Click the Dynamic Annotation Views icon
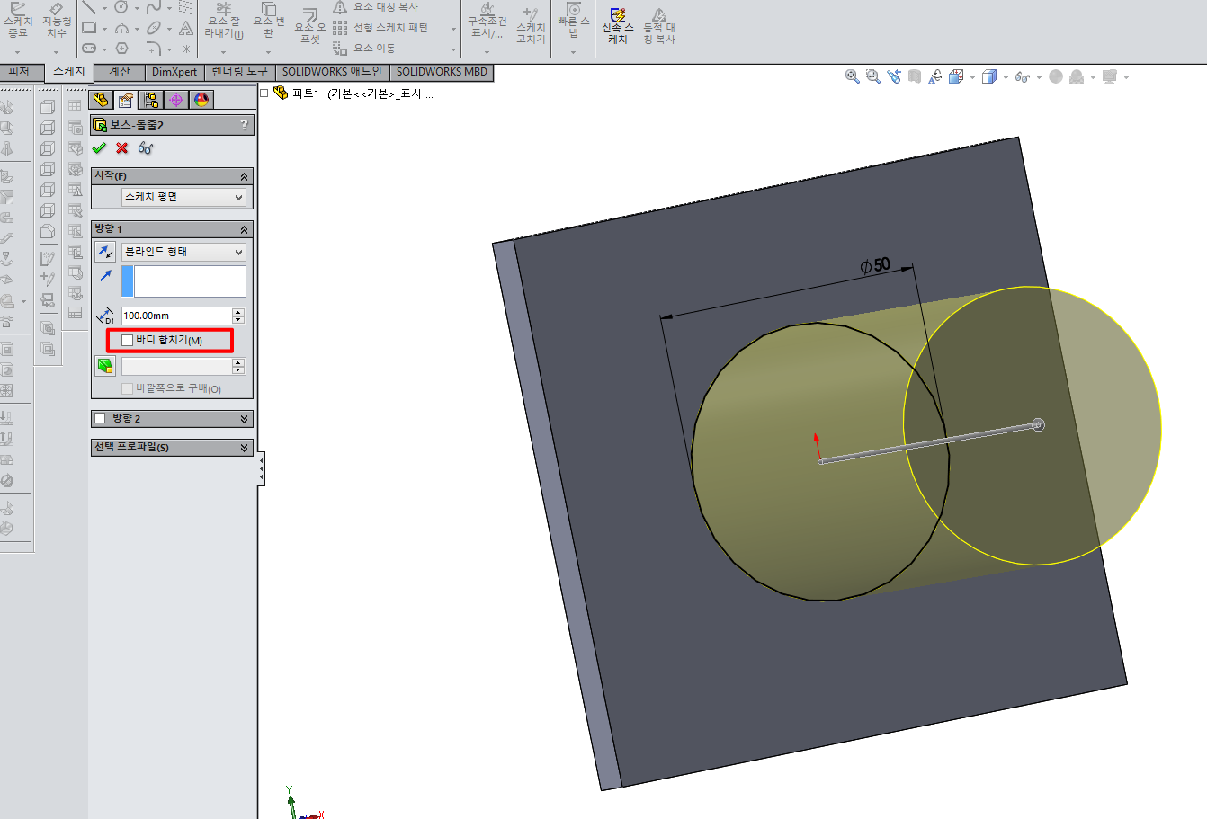Image resolution: width=1207 pixels, height=819 pixels. click(x=935, y=77)
